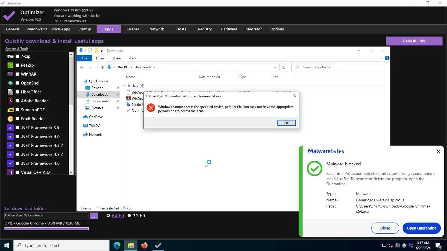Click OK on the access error dialog
This screenshot has height=251, width=447.
[286, 123]
